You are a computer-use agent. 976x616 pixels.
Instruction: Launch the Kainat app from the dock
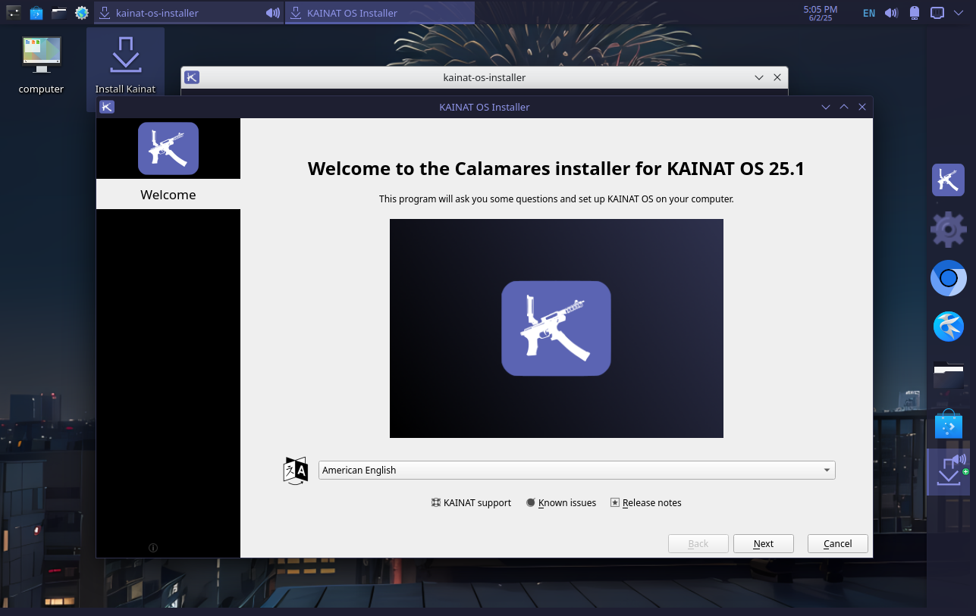948,180
